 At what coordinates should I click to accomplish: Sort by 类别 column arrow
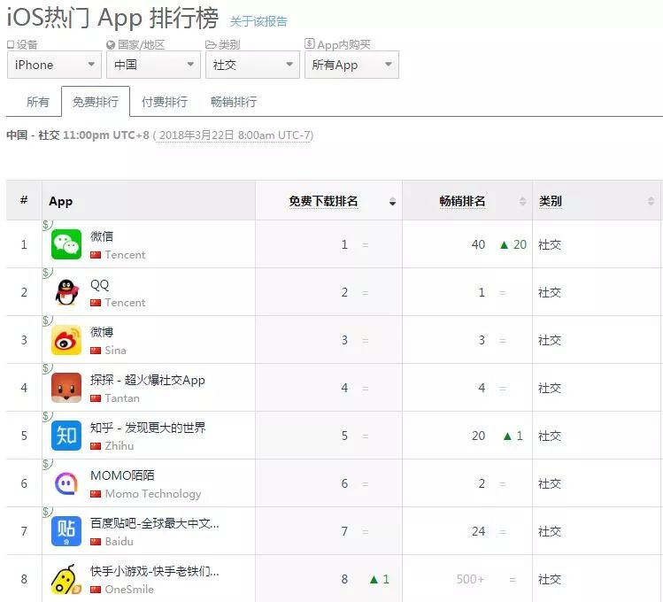(x=651, y=201)
